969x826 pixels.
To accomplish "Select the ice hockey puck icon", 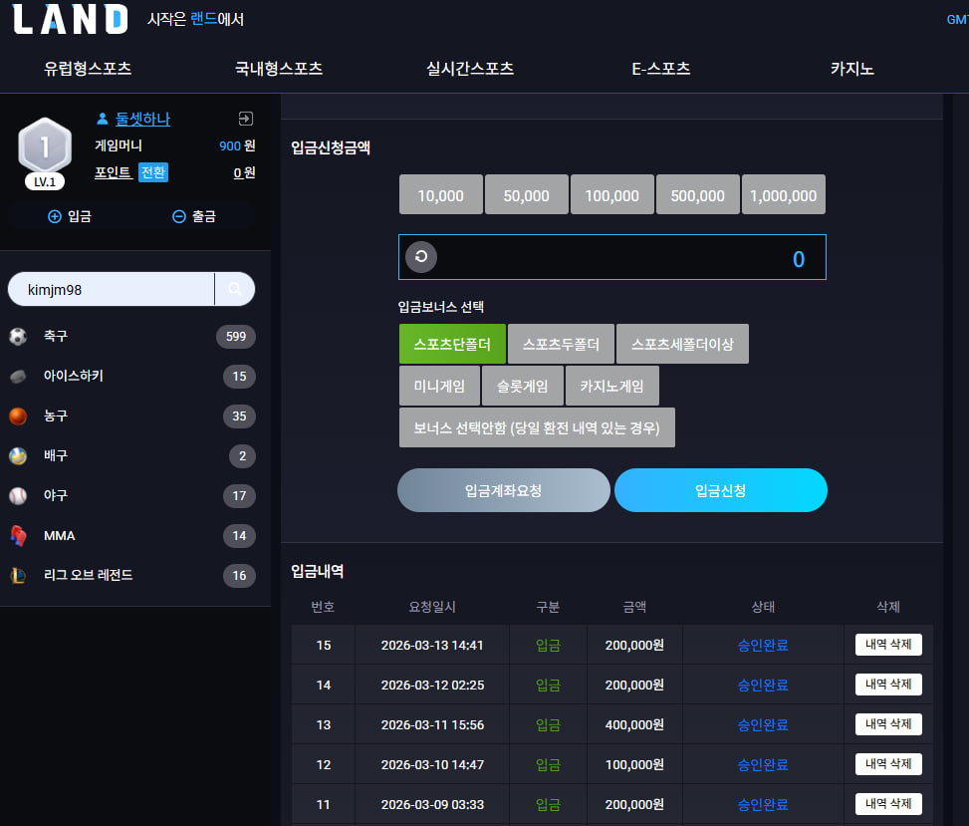I will (x=18, y=376).
